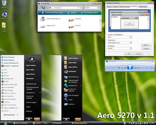156x125 pixels.
Task: Click the user picture in the left start menu
Action: (x=32, y=59)
